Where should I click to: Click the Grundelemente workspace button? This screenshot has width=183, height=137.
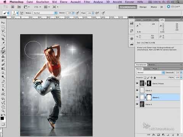[128, 7]
